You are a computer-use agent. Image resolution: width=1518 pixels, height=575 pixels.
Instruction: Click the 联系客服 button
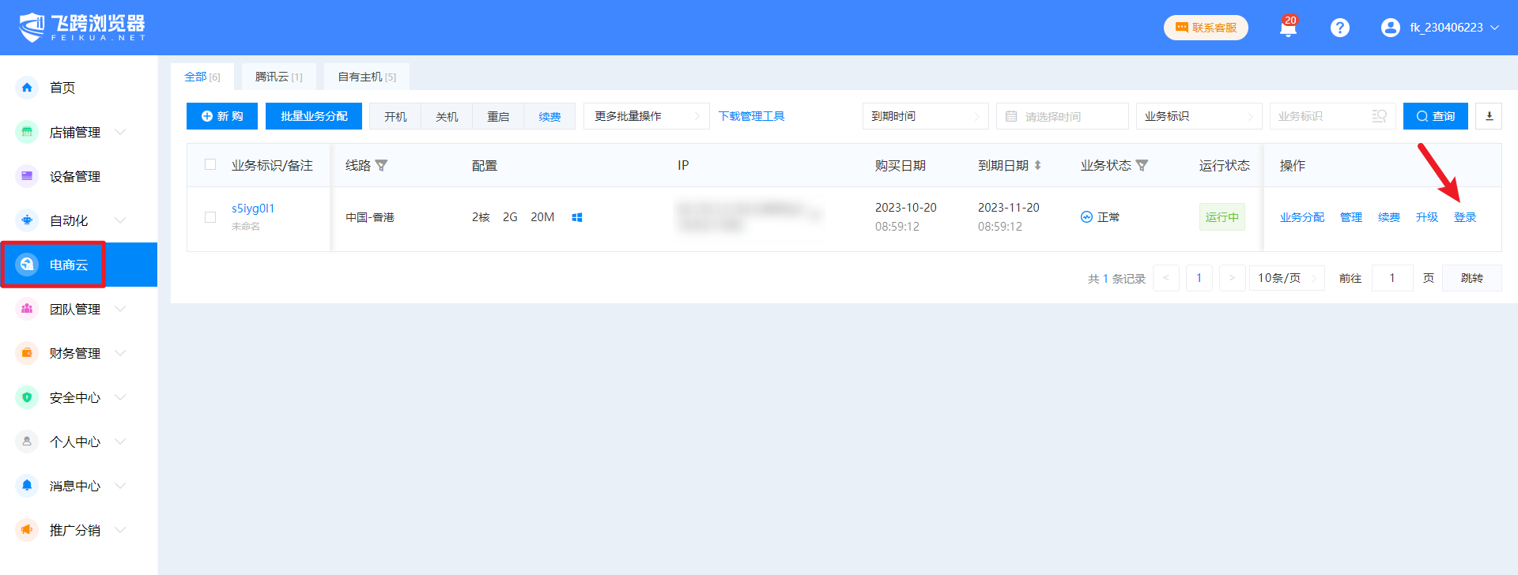click(x=1206, y=28)
